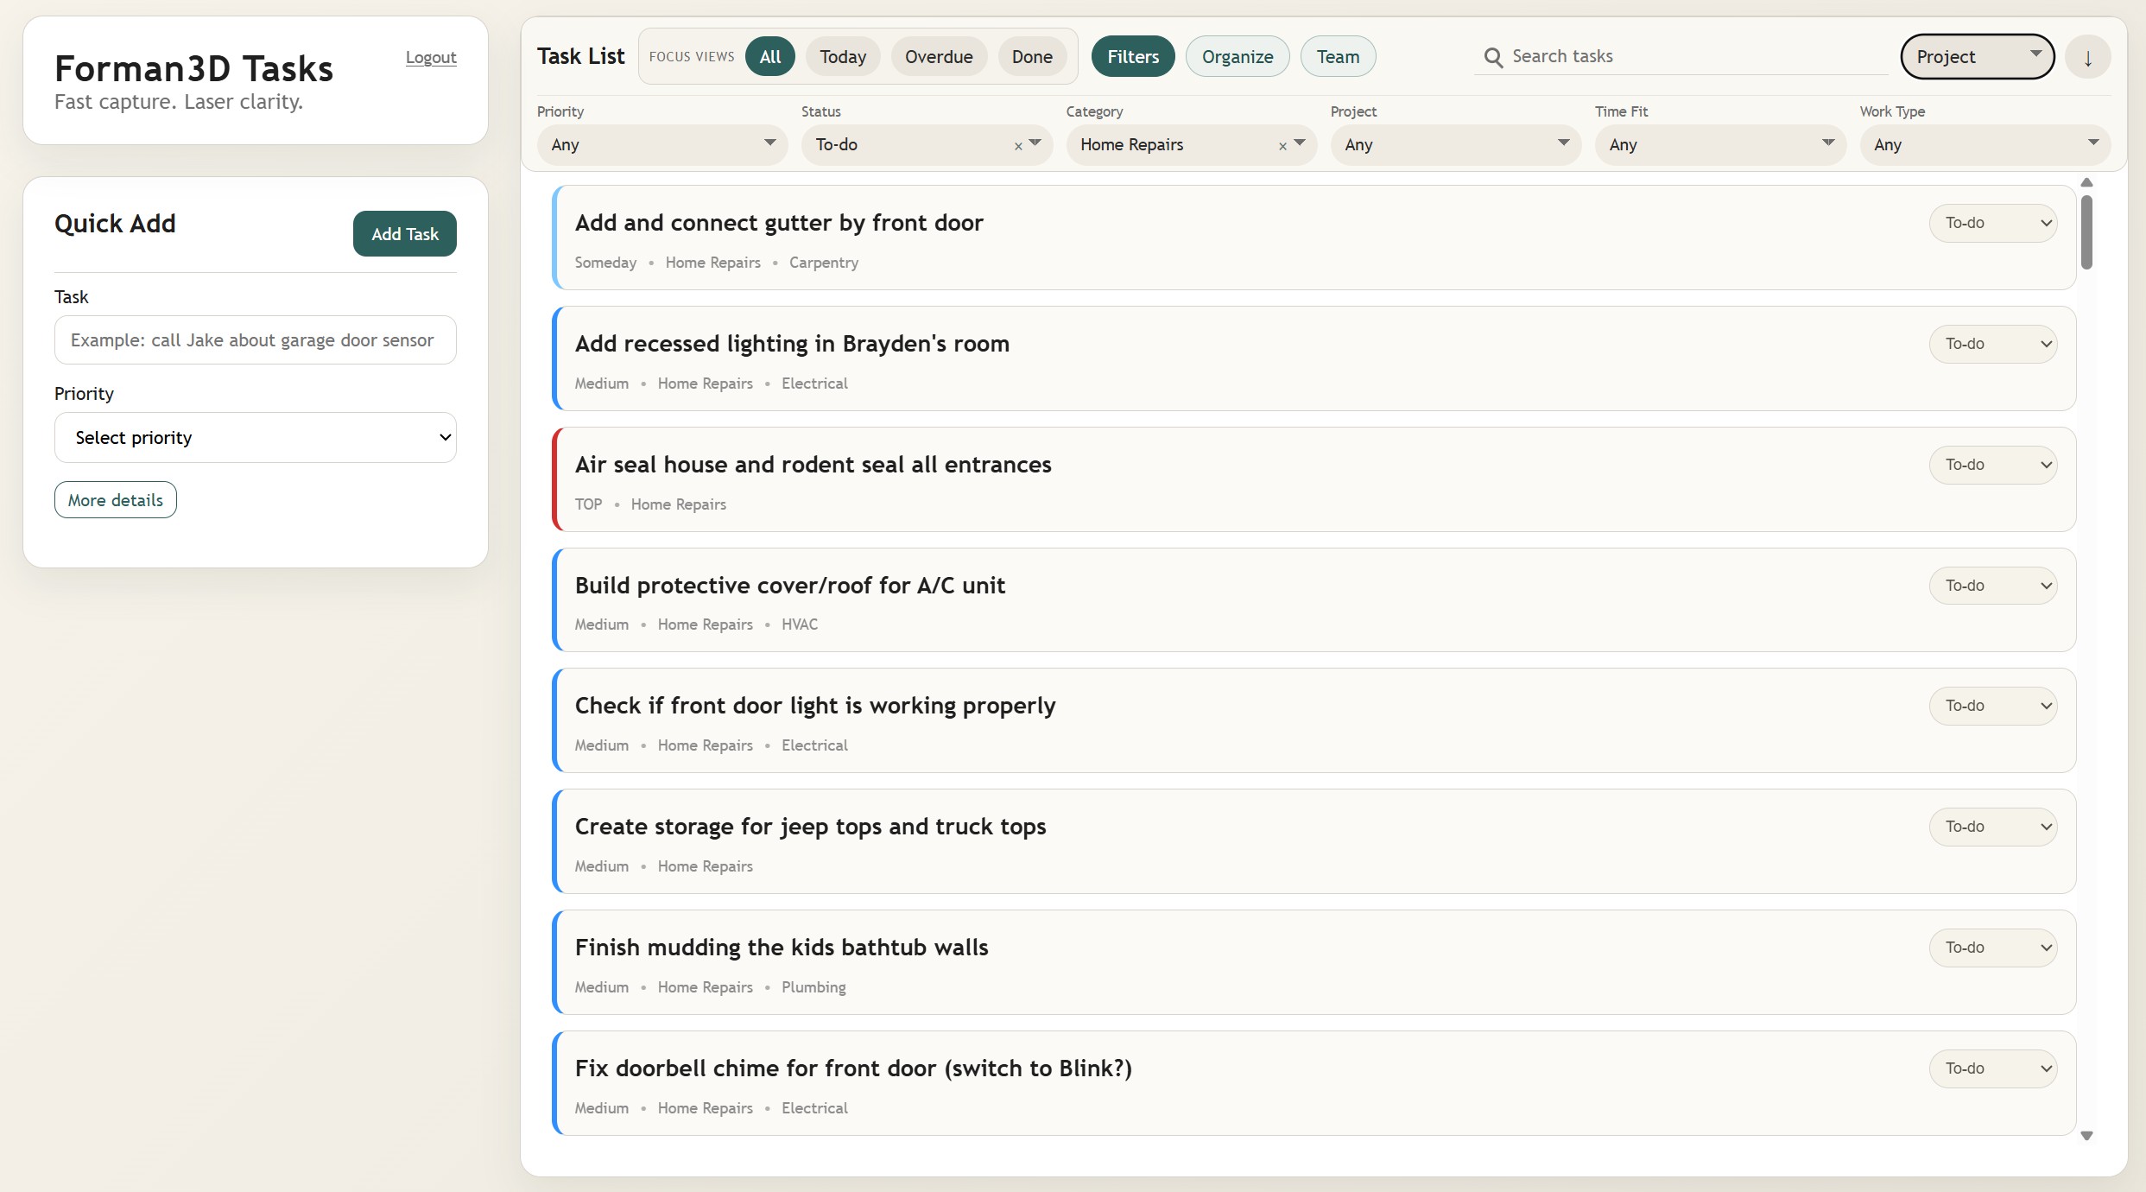Switch to the Done focus view

click(x=1032, y=57)
